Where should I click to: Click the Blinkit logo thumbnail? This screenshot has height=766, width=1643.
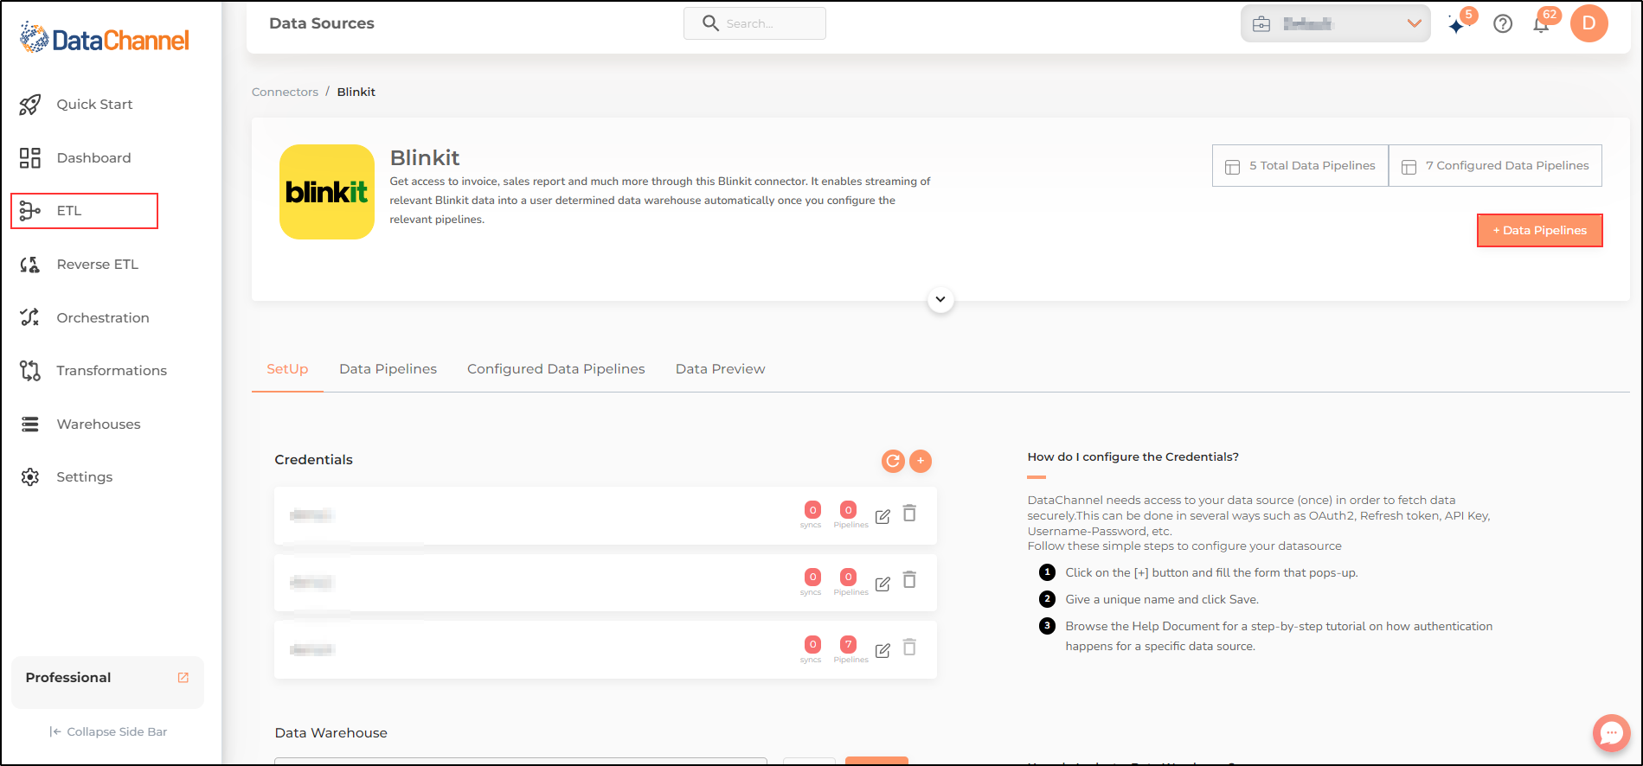[x=327, y=192]
